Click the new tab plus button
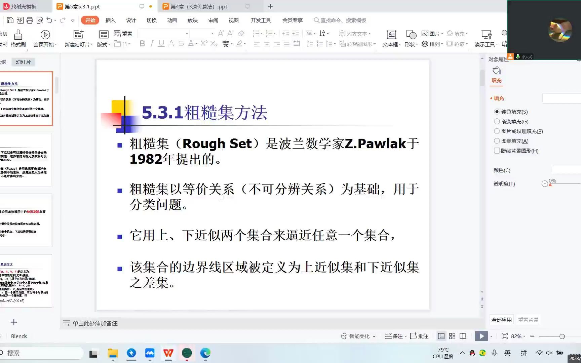This screenshot has width=581, height=363. click(x=270, y=6)
